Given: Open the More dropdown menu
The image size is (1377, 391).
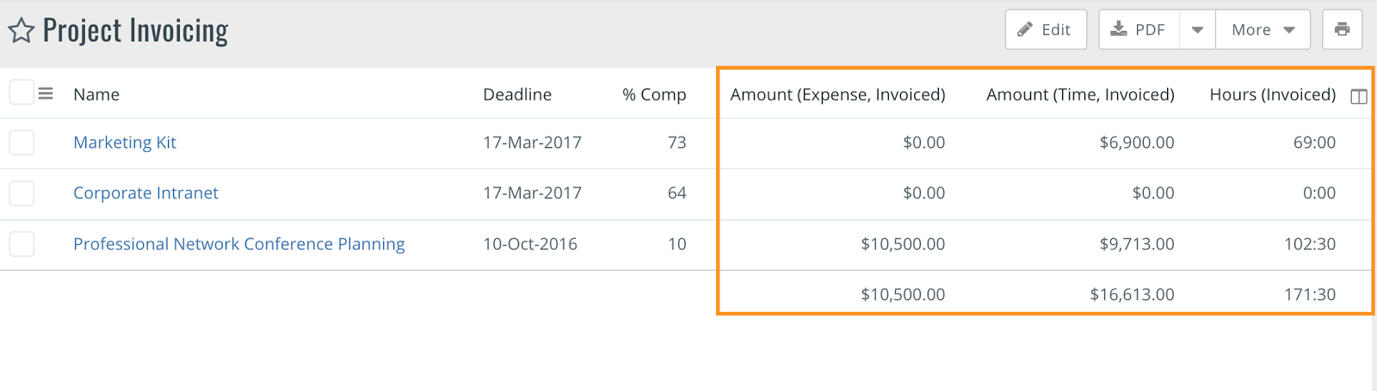Looking at the screenshot, I should [x=1263, y=30].
